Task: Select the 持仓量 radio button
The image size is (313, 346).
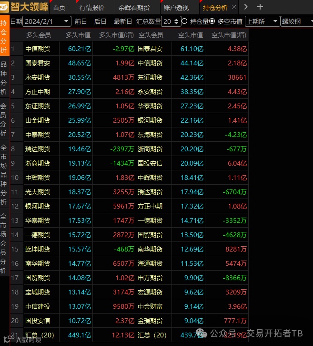Action: coord(184,21)
